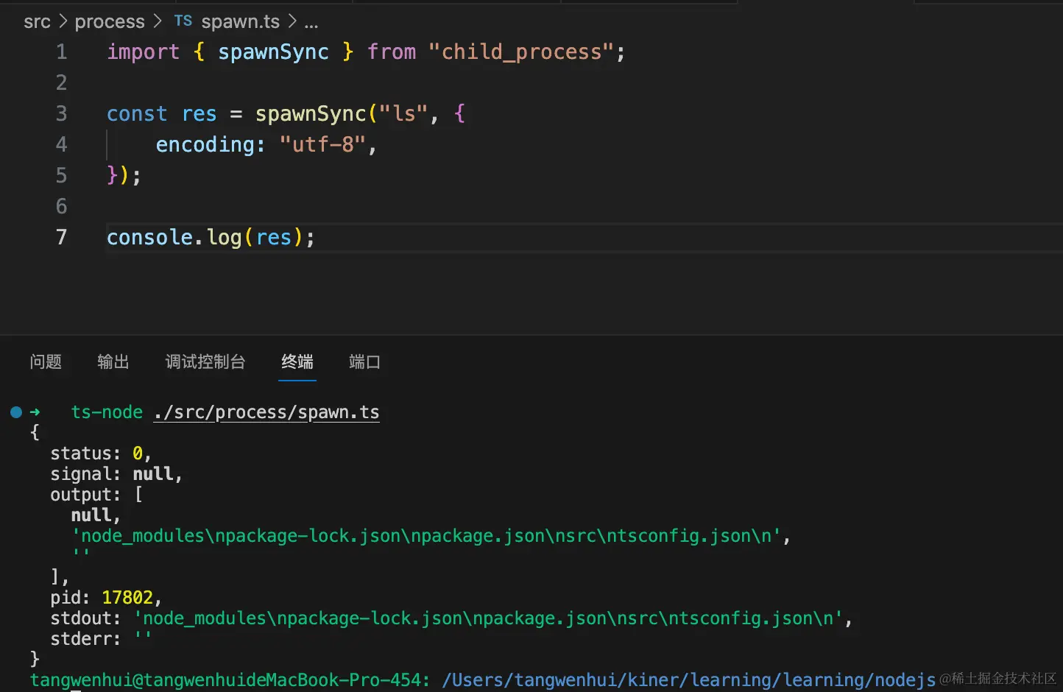This screenshot has height=692, width=1063.
Task: Click 'pid: 17802,' in the terminal output
Action: click(106, 598)
